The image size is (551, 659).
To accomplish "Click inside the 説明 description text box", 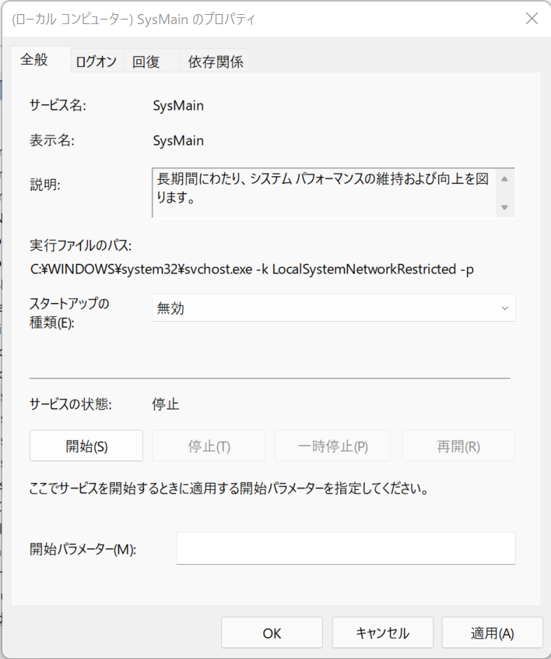I will (324, 193).
